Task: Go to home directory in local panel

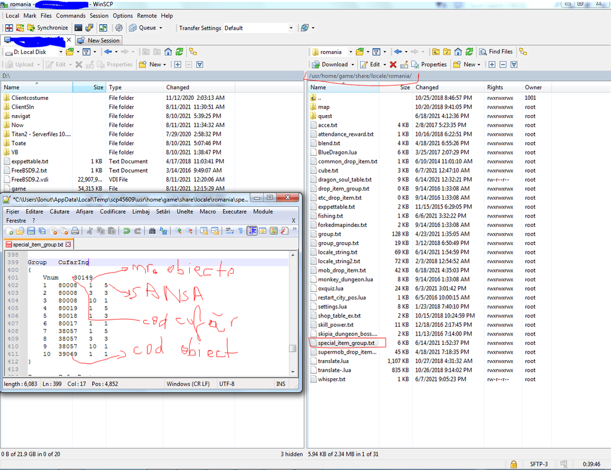Action: coord(168,52)
